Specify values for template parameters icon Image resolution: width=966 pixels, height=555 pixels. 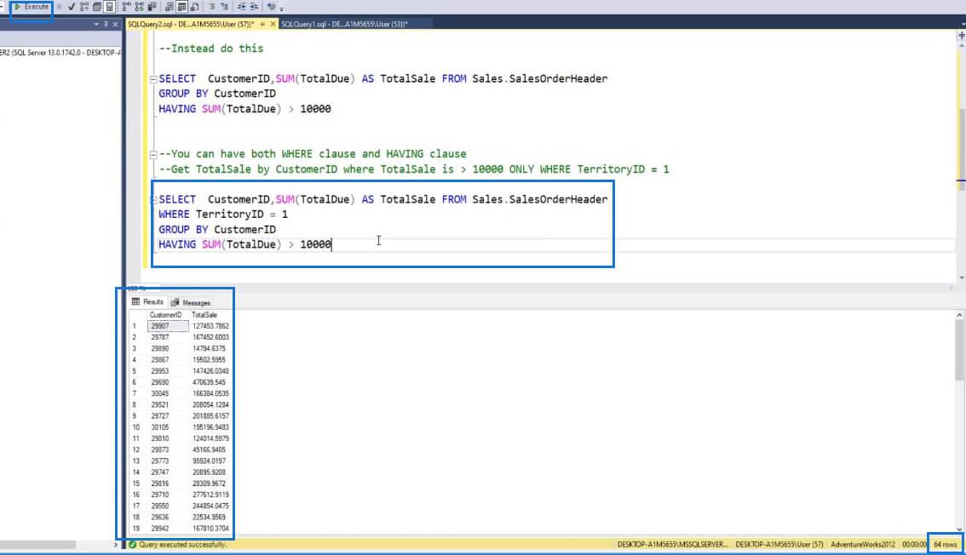pos(271,7)
